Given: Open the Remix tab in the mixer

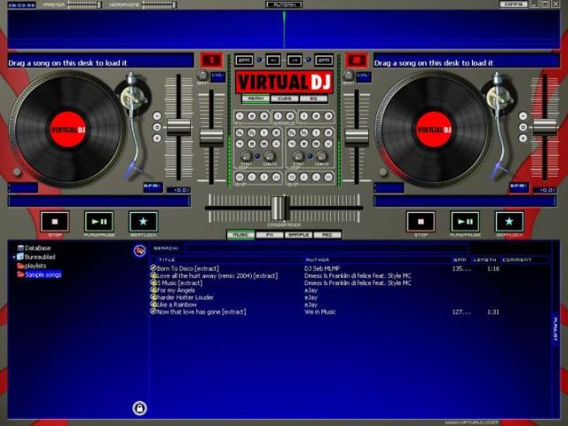Looking at the screenshot, I should click(x=255, y=99).
